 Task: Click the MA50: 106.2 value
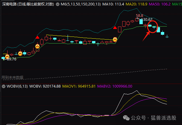coord(160,4)
